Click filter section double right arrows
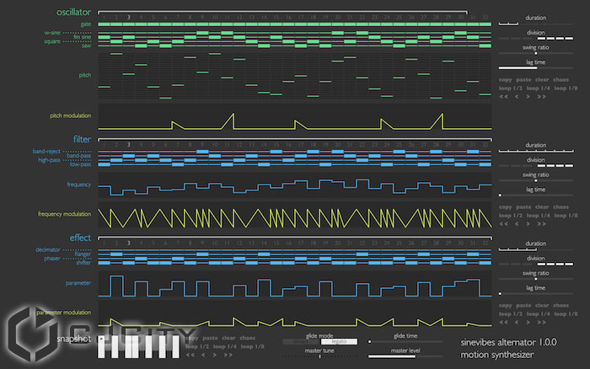Screen dimensions: 590x369 (541, 224)
